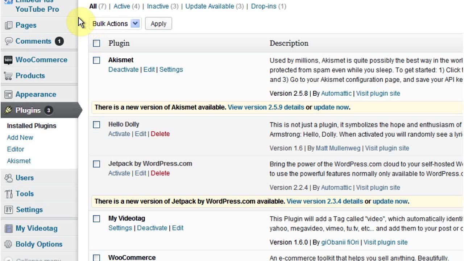Toggle the select-all plugins checkbox
Image resolution: width=464 pixels, height=261 pixels.
click(x=96, y=43)
